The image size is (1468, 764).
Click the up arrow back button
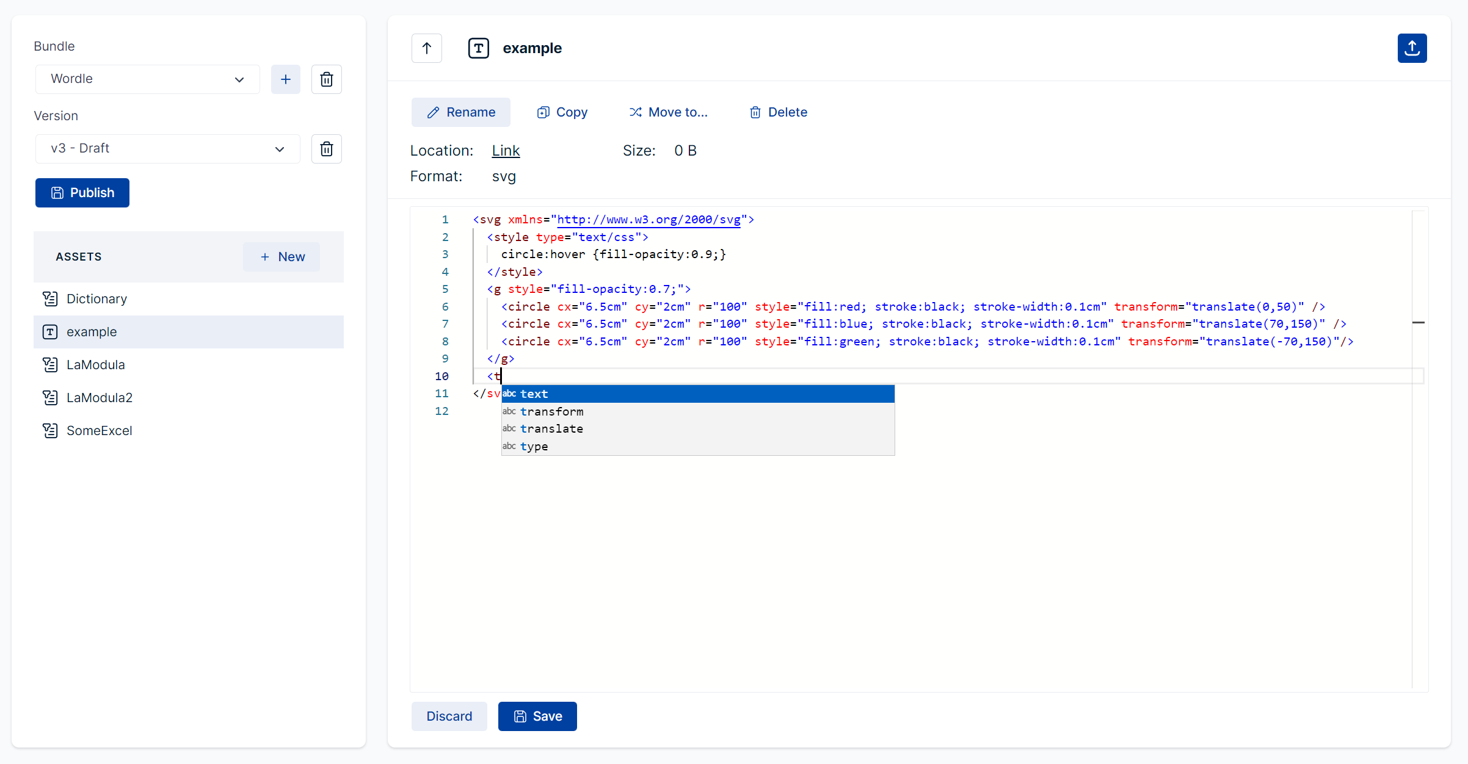tap(427, 48)
